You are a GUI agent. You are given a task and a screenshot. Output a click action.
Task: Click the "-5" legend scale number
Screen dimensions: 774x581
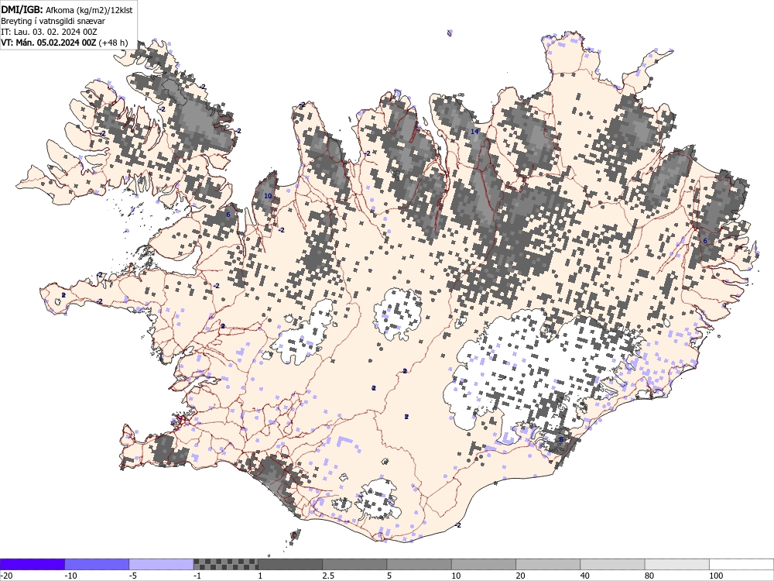[134, 576]
